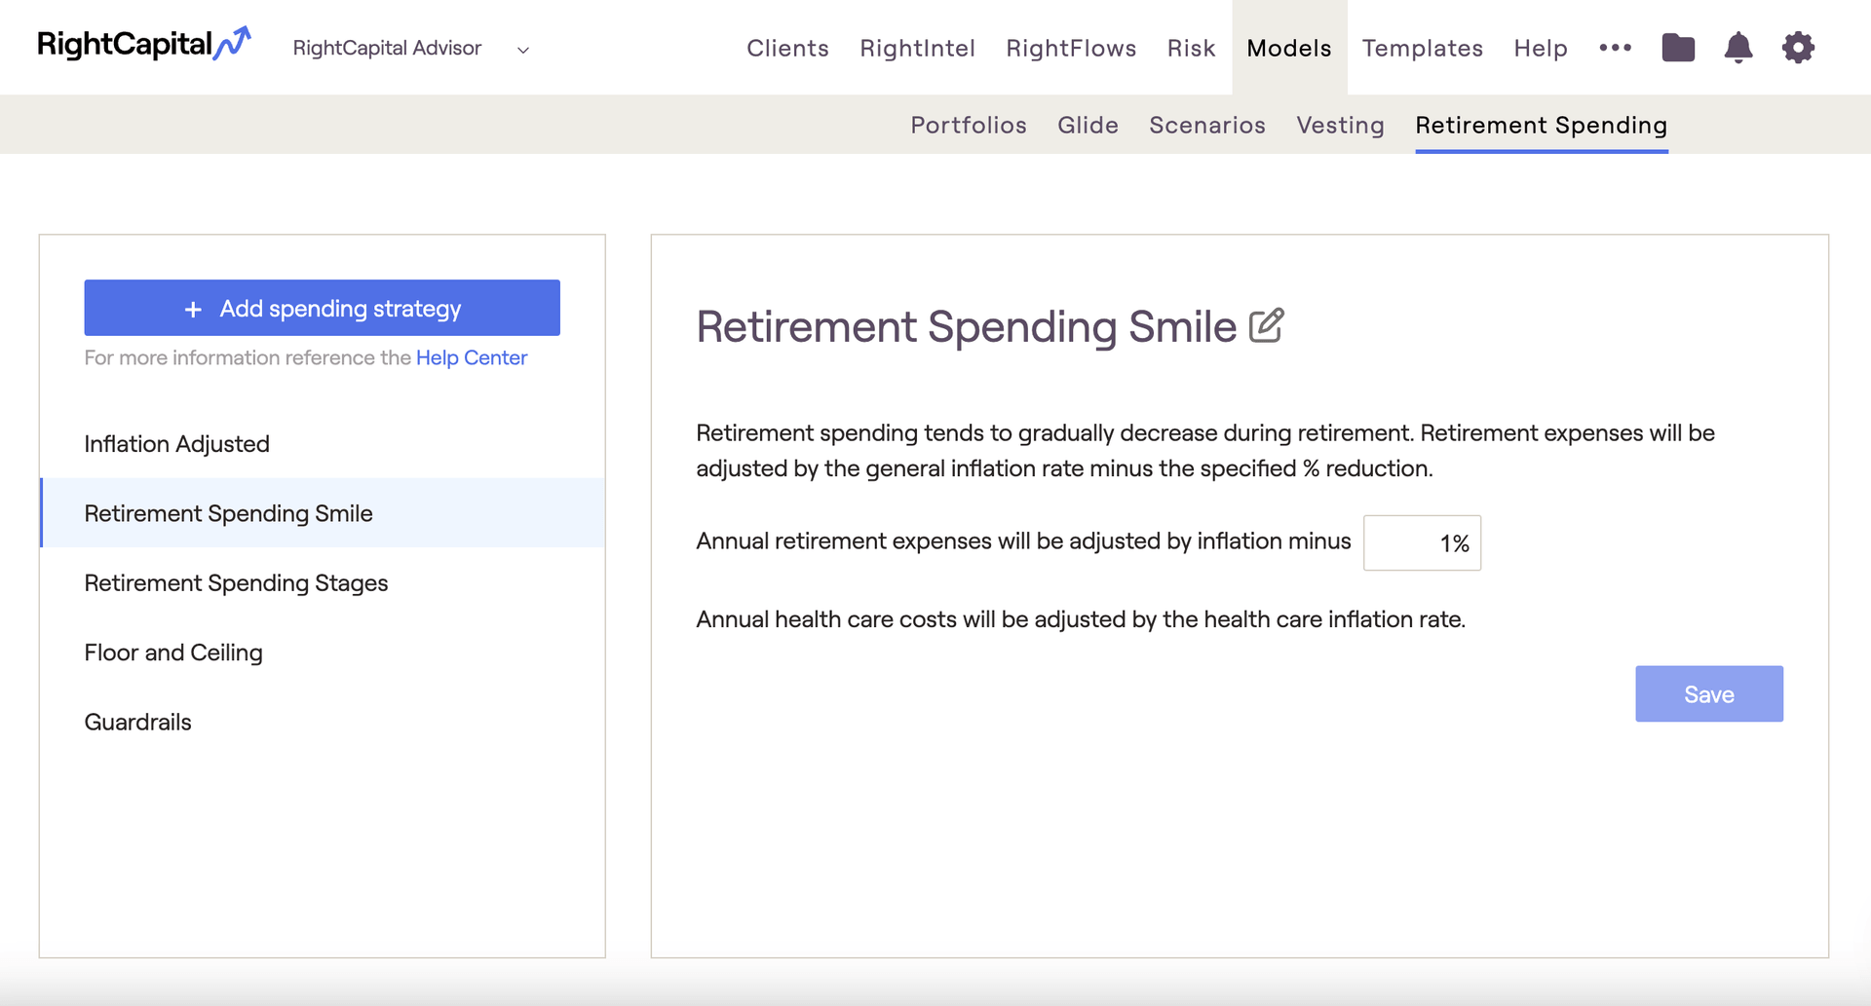Switch to Glide tab
This screenshot has height=1006, width=1871.
1088,125
